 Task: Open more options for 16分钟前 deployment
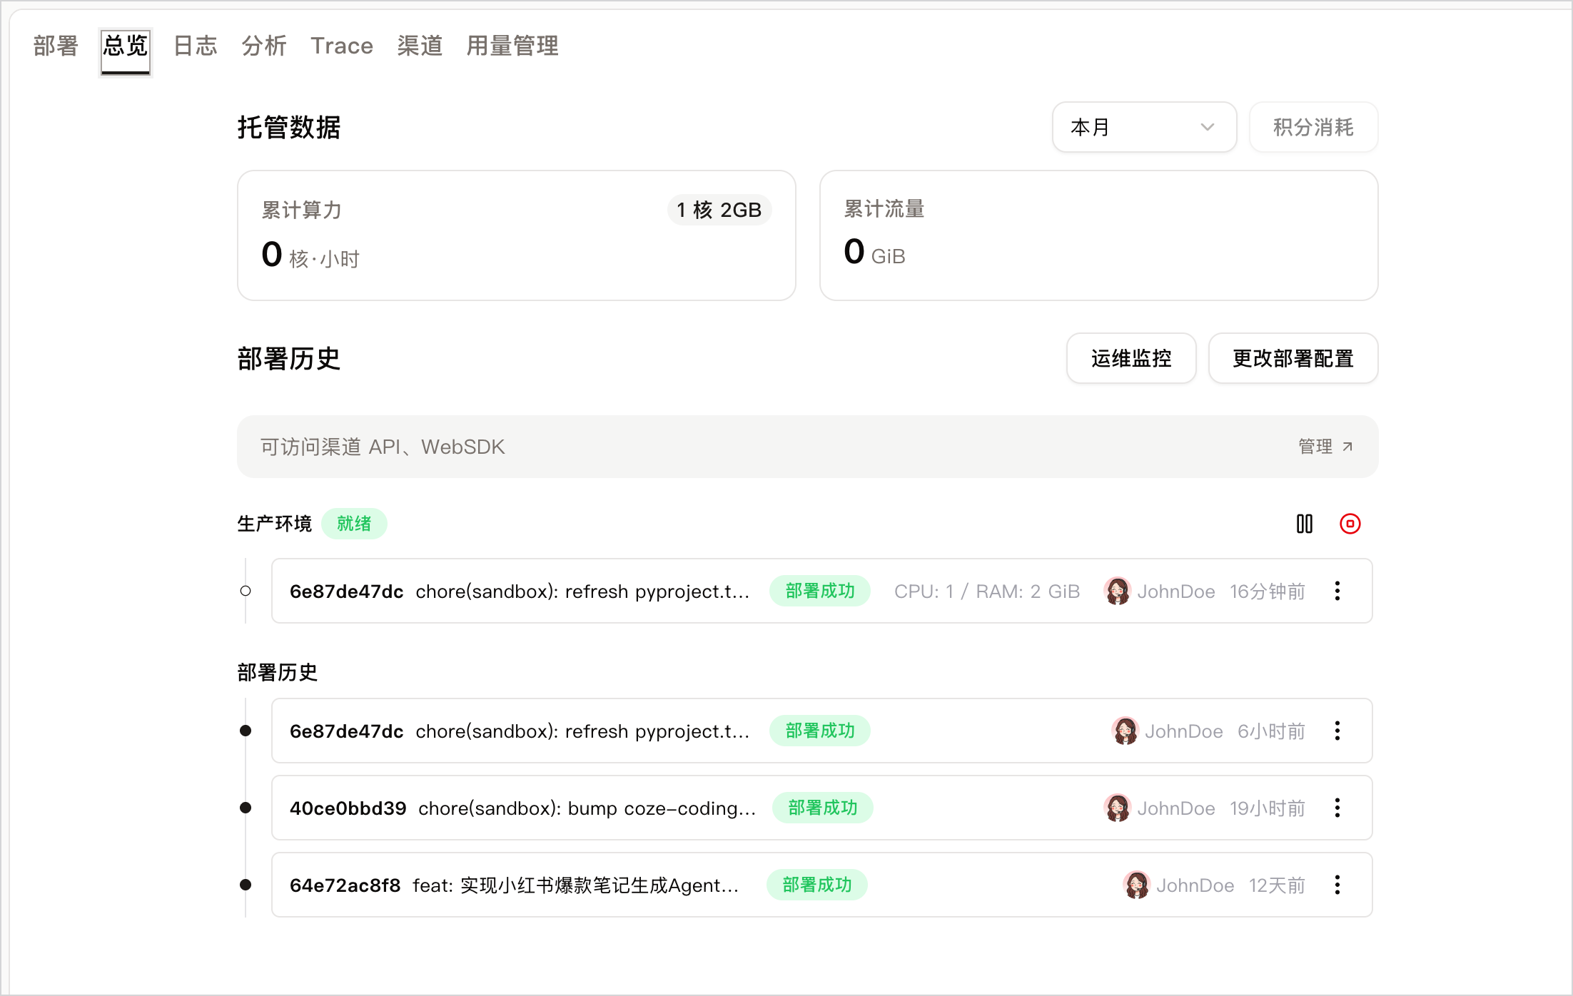tap(1337, 591)
